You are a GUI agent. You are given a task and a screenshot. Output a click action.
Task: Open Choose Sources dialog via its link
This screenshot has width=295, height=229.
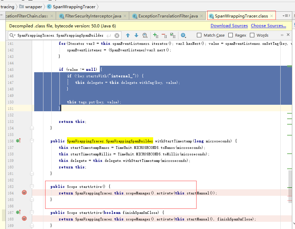268,25
